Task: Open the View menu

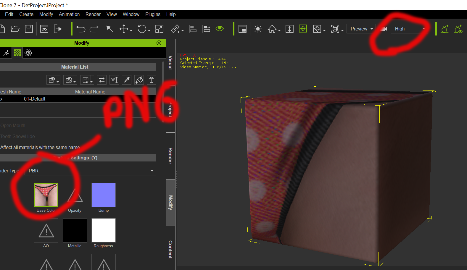Action: 112,14
